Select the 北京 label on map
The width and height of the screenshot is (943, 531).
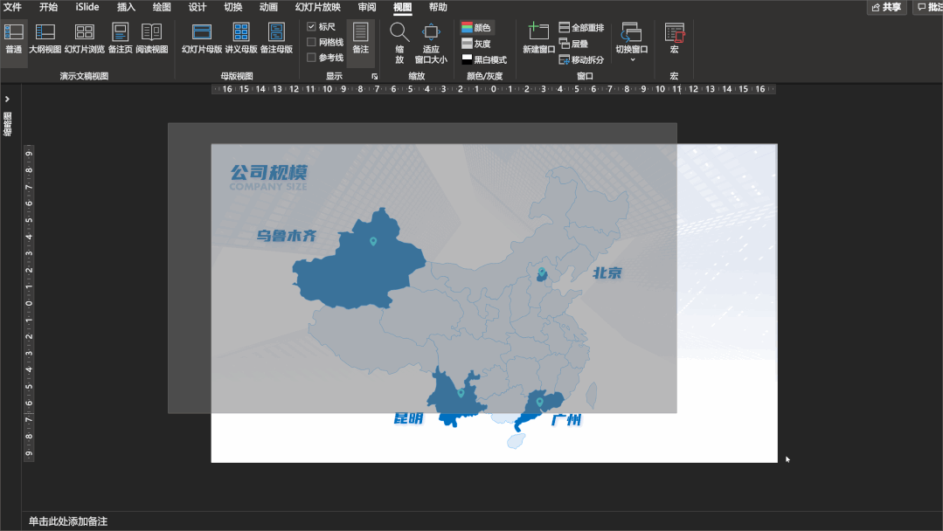tap(607, 273)
